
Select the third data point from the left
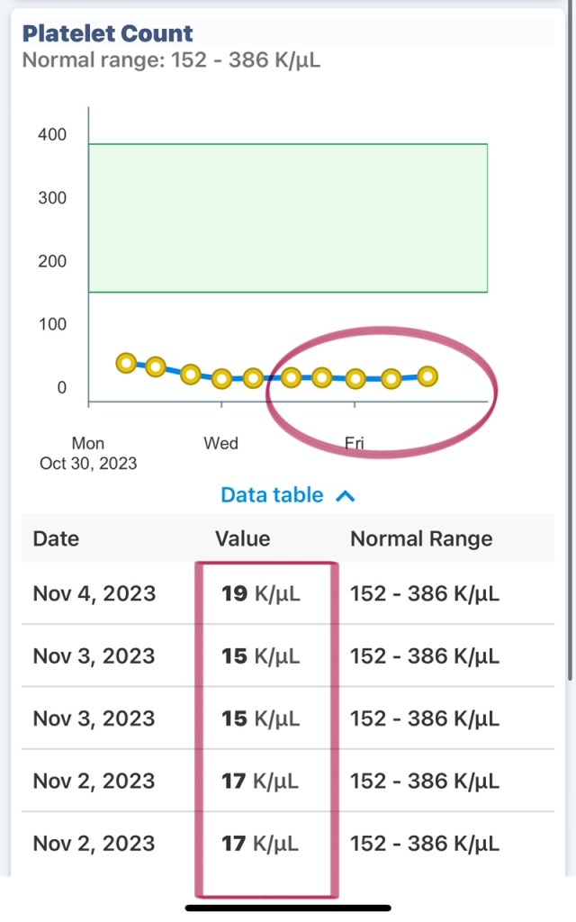pyautogui.click(x=190, y=374)
